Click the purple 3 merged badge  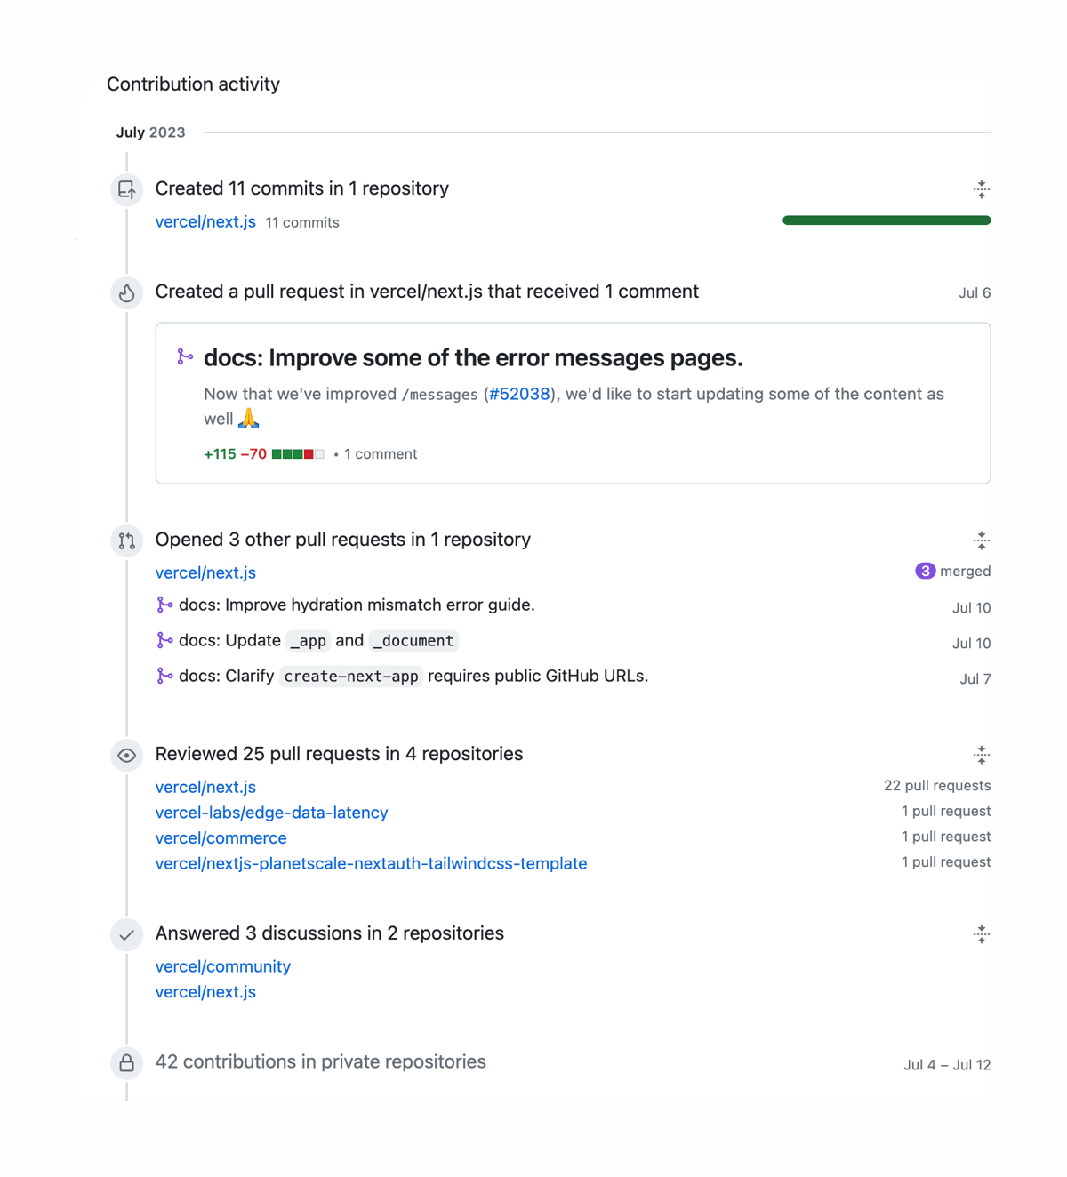[925, 571]
